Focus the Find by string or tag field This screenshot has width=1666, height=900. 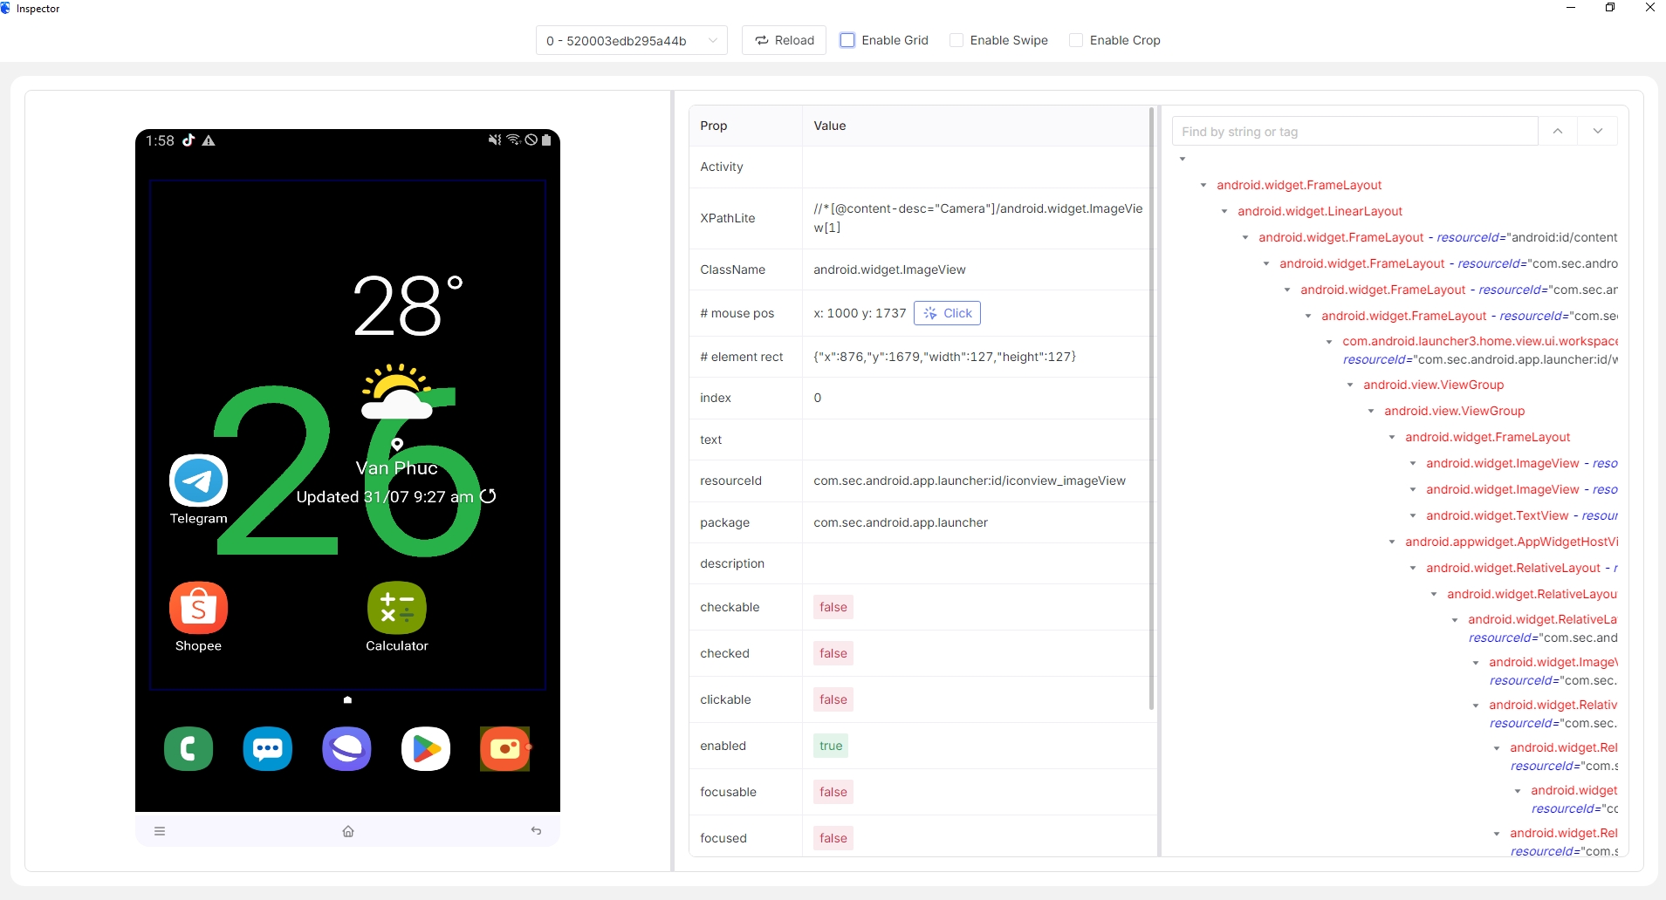[x=1354, y=131]
